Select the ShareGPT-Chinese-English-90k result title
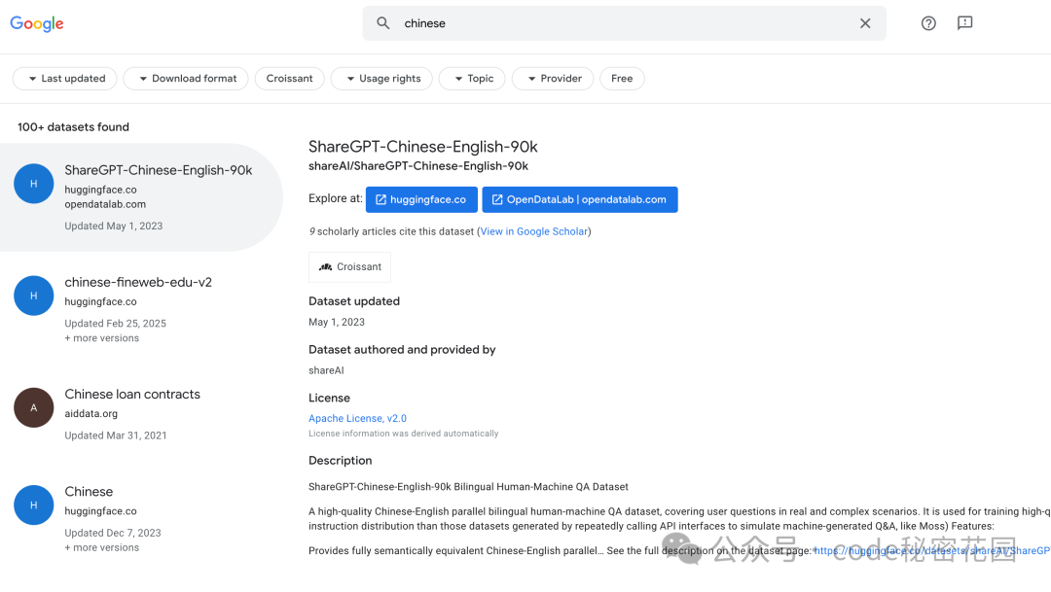The width and height of the screenshot is (1051, 592). pyautogui.click(x=159, y=170)
